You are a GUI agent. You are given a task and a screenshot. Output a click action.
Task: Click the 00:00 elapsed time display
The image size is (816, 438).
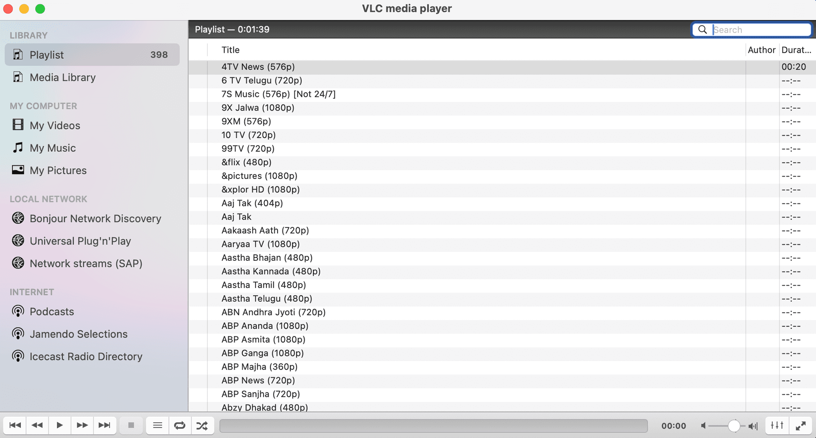(674, 426)
